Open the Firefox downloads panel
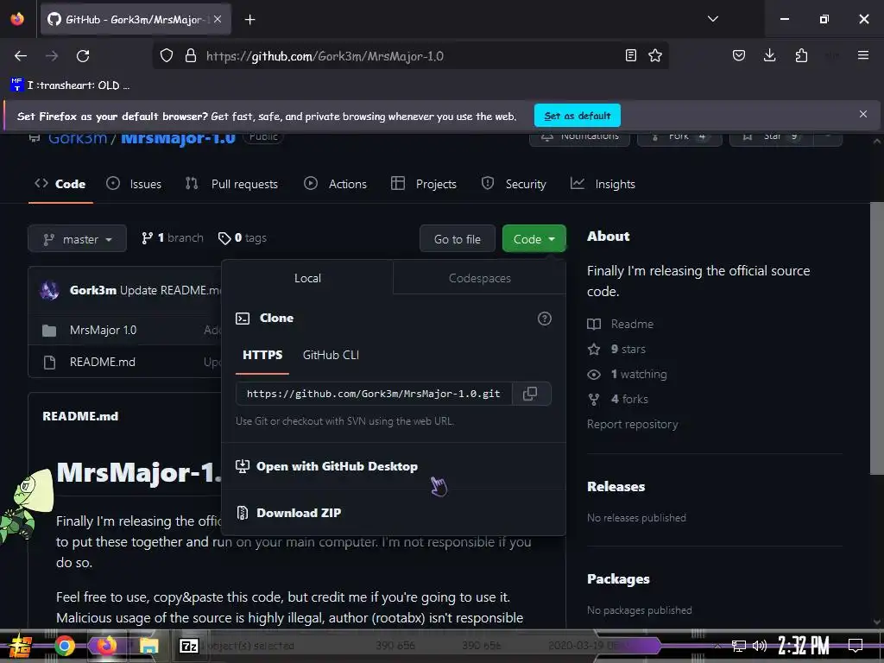Viewport: 884px width, 663px height. tap(769, 55)
